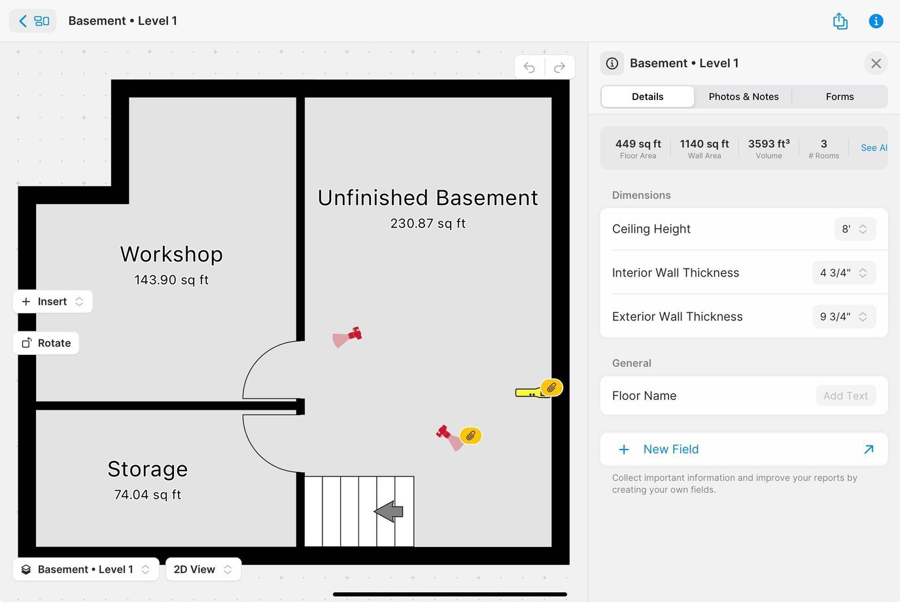
Task: Tap the yellow attachment badge on right wall
Action: point(551,388)
